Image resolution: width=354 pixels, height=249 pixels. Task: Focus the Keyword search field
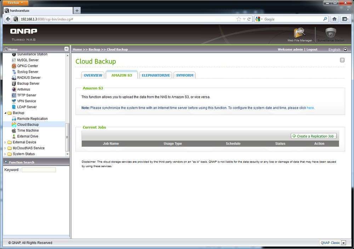click(39, 170)
